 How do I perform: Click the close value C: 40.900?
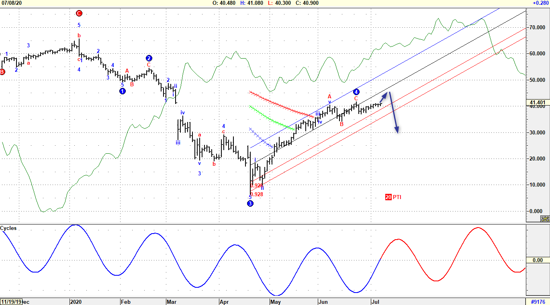pyautogui.click(x=307, y=3)
